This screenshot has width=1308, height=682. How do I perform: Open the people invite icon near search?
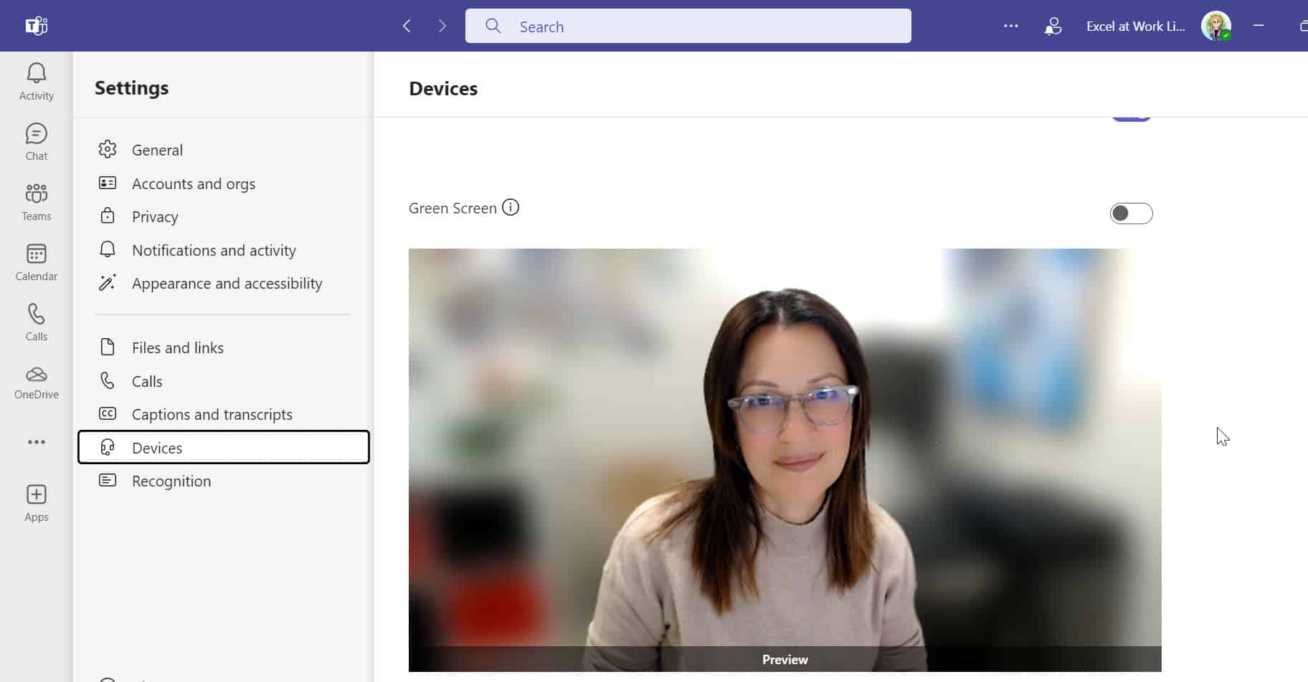1052,26
